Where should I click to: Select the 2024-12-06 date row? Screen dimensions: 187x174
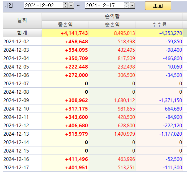[x=16, y=75]
